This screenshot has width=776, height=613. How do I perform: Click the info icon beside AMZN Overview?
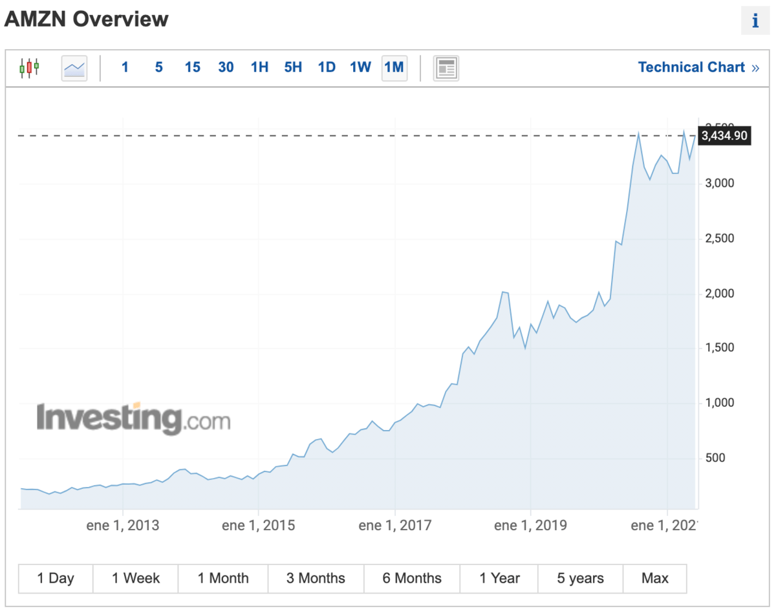pyautogui.click(x=755, y=21)
